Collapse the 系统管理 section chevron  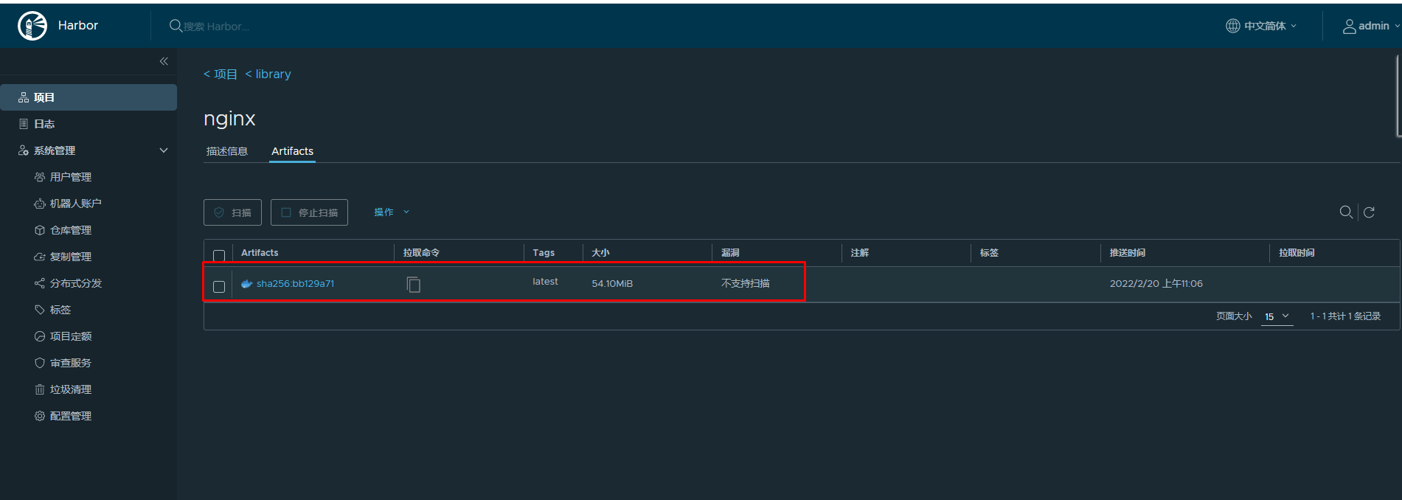[164, 150]
